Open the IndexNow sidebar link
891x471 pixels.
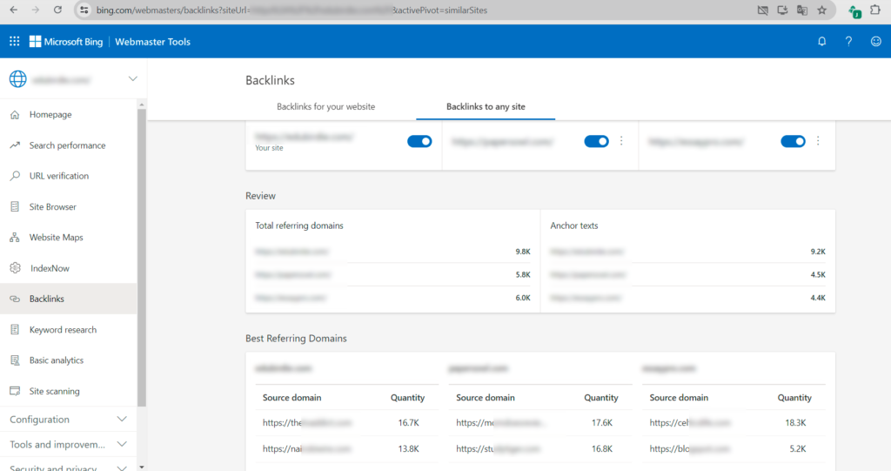tap(50, 268)
